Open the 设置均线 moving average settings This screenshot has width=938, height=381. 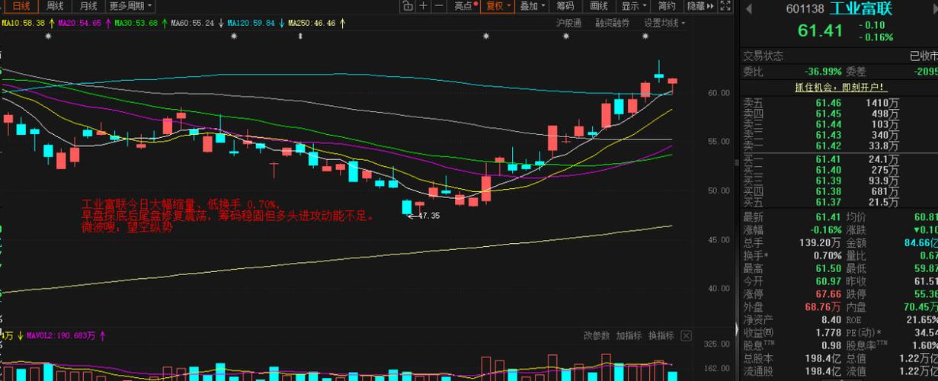click(x=664, y=24)
